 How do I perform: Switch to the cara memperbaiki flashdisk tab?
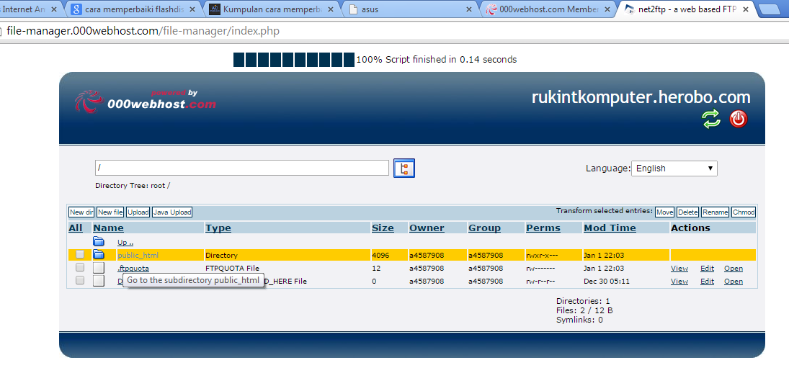[133, 9]
